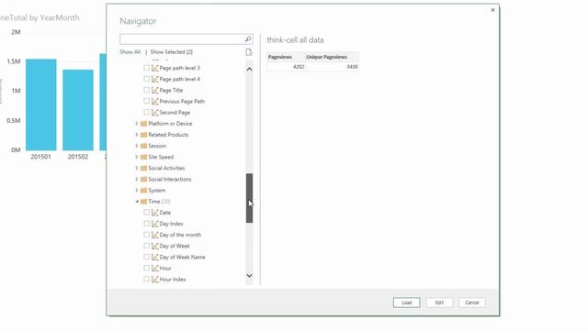This screenshot has width=588, height=330.
Task: Click the Day of the month chart icon
Action: 155,235
